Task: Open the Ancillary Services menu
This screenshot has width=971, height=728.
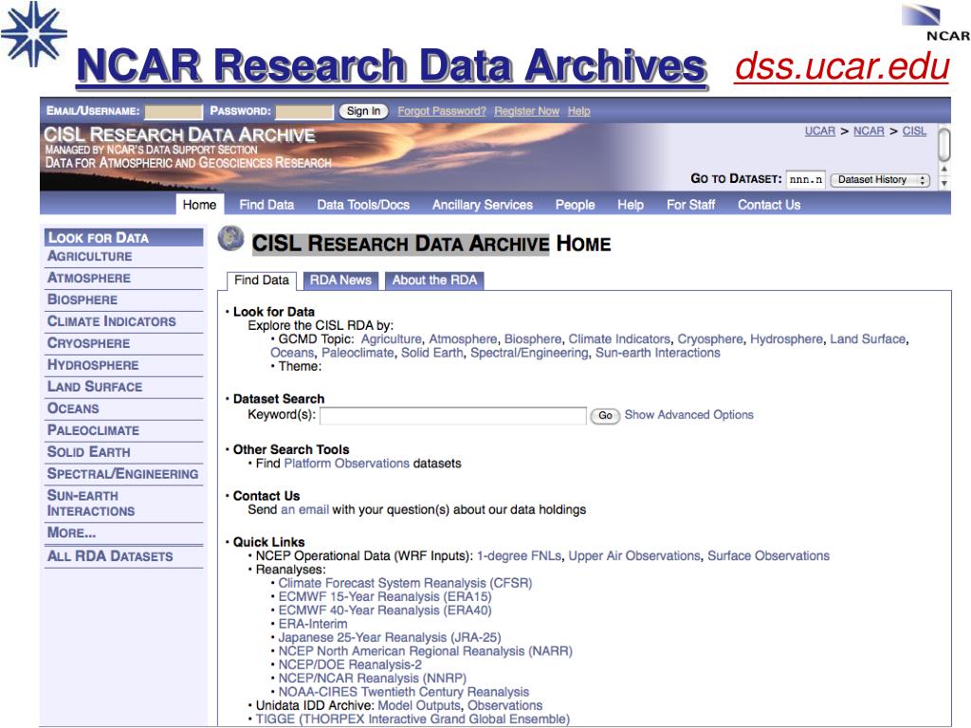Action: [x=483, y=205]
